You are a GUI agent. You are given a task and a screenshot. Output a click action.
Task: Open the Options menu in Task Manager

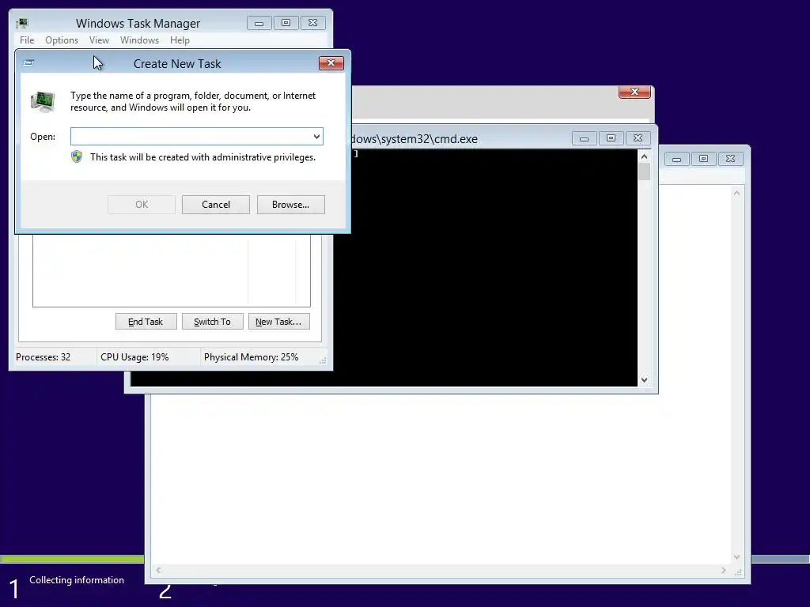pyautogui.click(x=62, y=40)
